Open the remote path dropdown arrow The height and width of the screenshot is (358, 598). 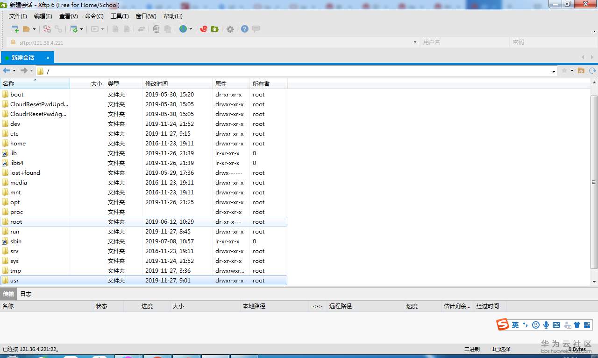tap(554, 71)
